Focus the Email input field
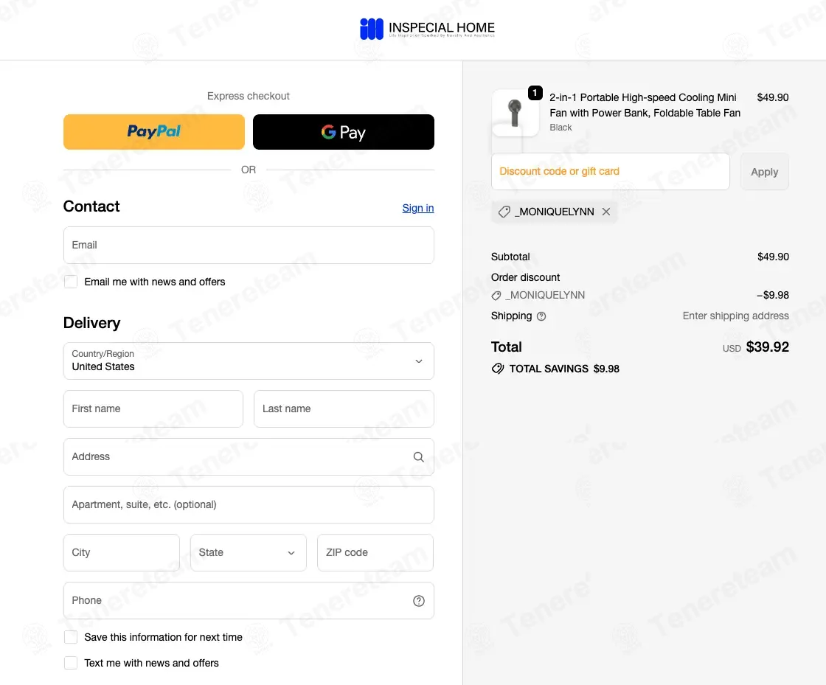 pyautogui.click(x=249, y=245)
